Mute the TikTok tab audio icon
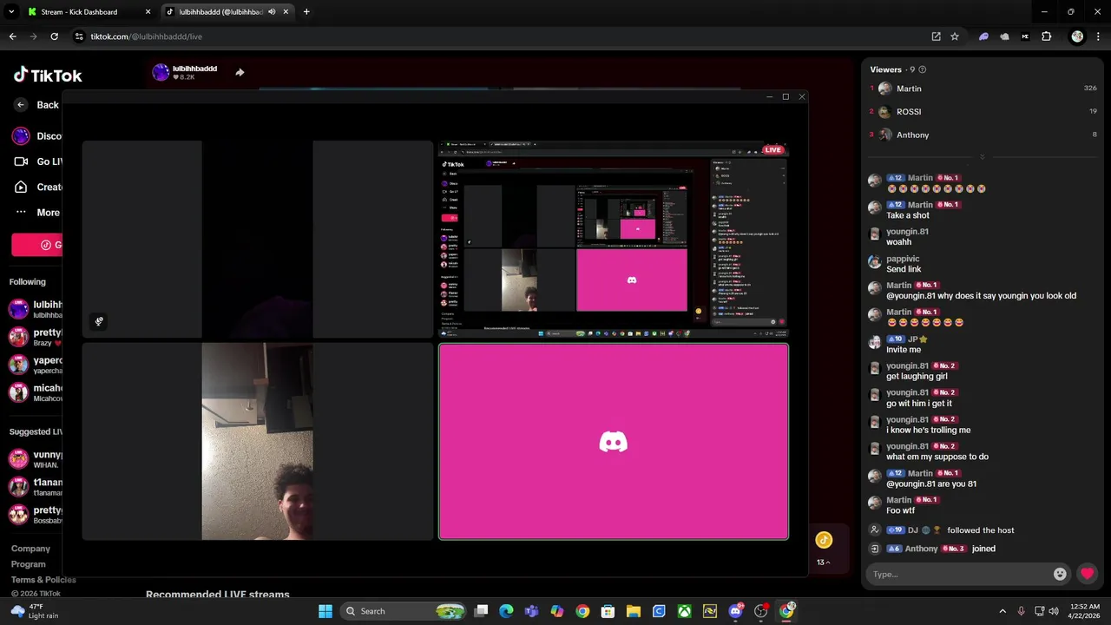Screen dimensions: 1111x625 272,12
